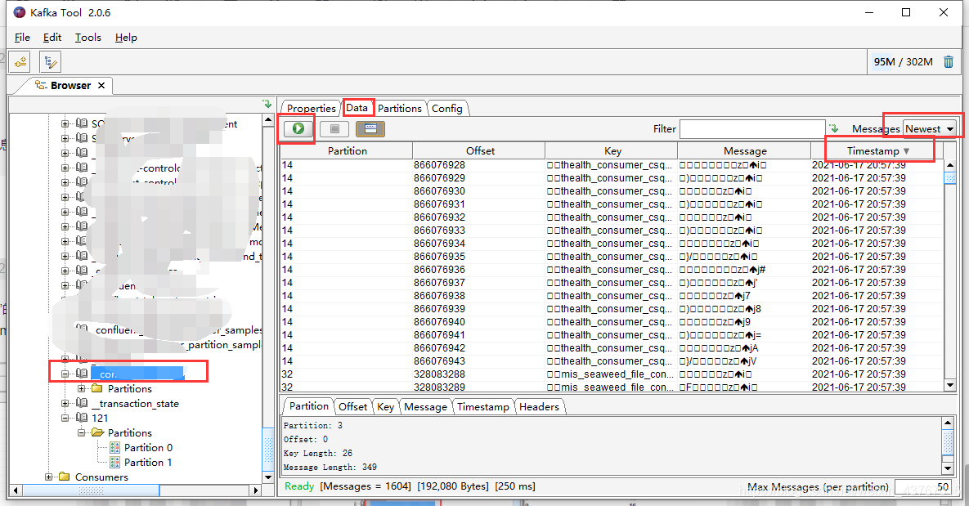
Task: Collapse the Partitions folder under 121
Action: pyautogui.click(x=81, y=433)
